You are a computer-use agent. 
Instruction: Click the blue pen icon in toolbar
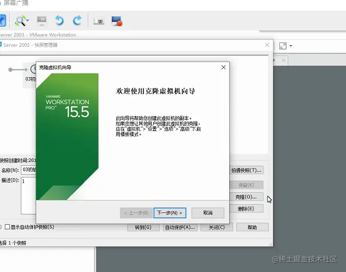[x=3, y=21]
